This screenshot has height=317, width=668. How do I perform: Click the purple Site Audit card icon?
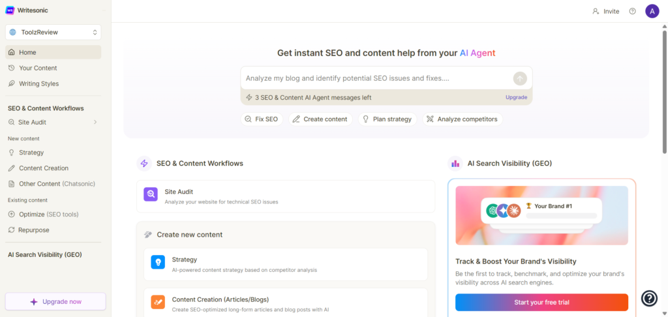[151, 194]
